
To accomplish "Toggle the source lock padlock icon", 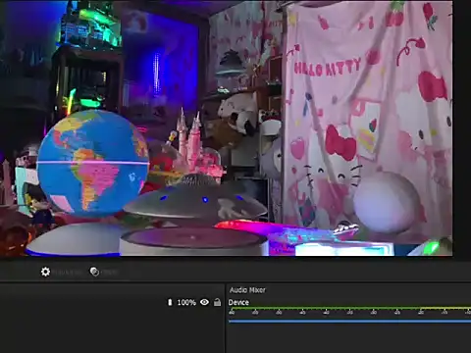I will 217,302.
